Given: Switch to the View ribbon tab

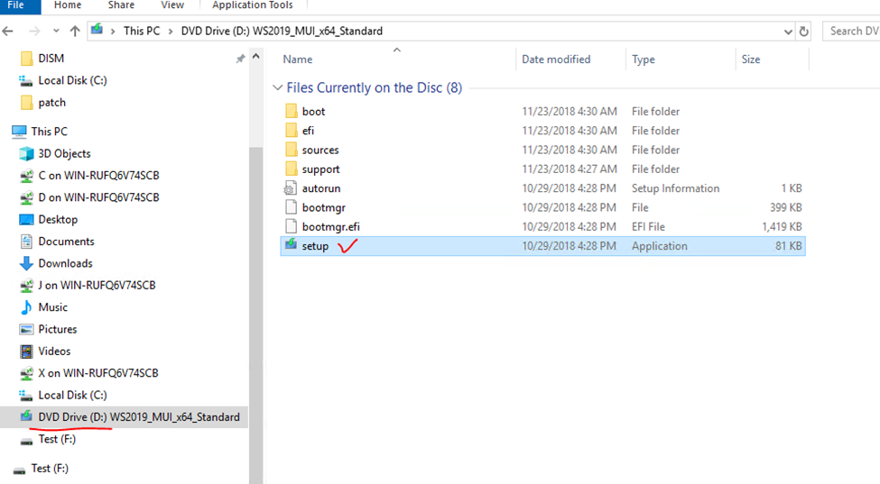Looking at the screenshot, I should [172, 5].
